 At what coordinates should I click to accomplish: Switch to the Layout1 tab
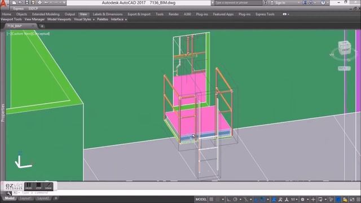tap(26, 198)
